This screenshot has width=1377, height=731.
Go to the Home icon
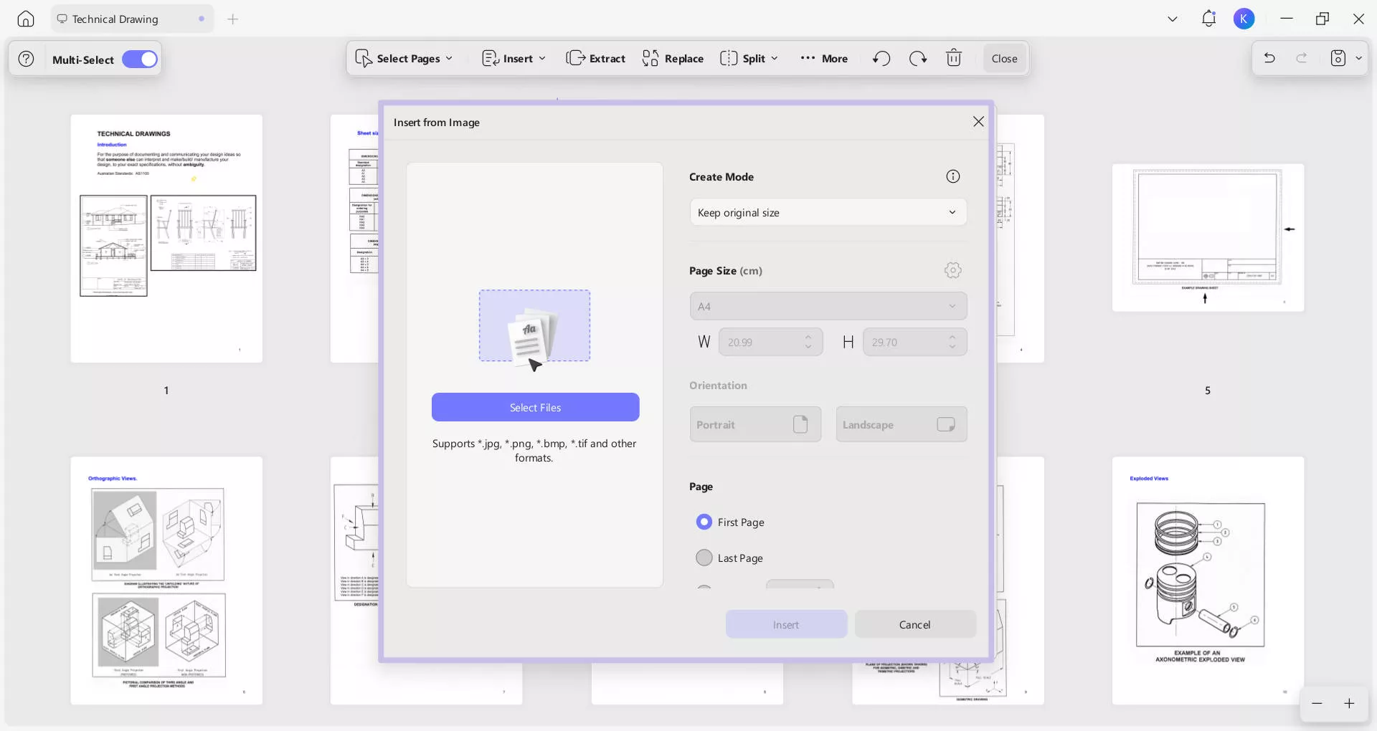click(x=26, y=19)
